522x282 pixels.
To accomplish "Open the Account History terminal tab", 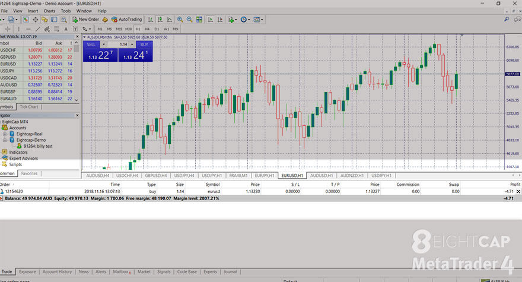I will coord(57,272).
